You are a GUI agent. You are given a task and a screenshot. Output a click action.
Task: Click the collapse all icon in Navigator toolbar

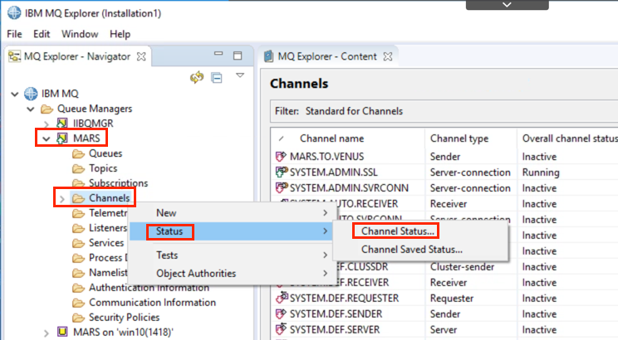[x=217, y=78]
